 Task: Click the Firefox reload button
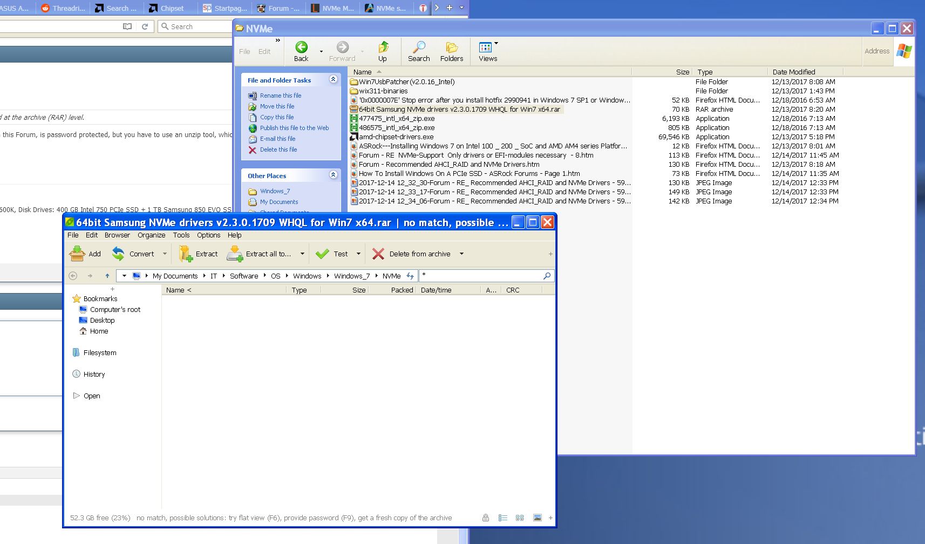pyautogui.click(x=145, y=26)
